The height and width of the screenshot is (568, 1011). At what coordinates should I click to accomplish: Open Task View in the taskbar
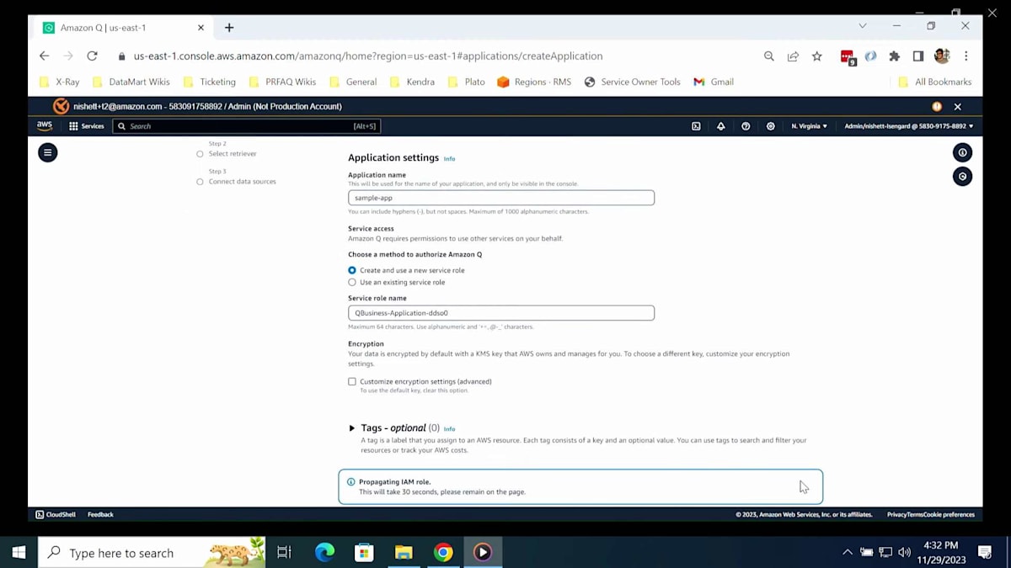pos(284,552)
